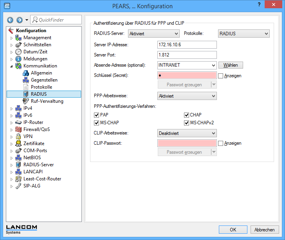Toggle the MS-CHAPv2 checkbox
Image resolution: width=285 pixels, height=240 pixels.
(x=187, y=123)
